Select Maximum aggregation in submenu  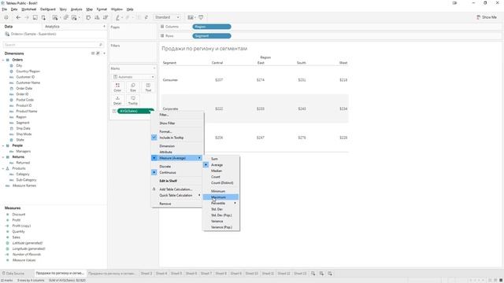220,197
